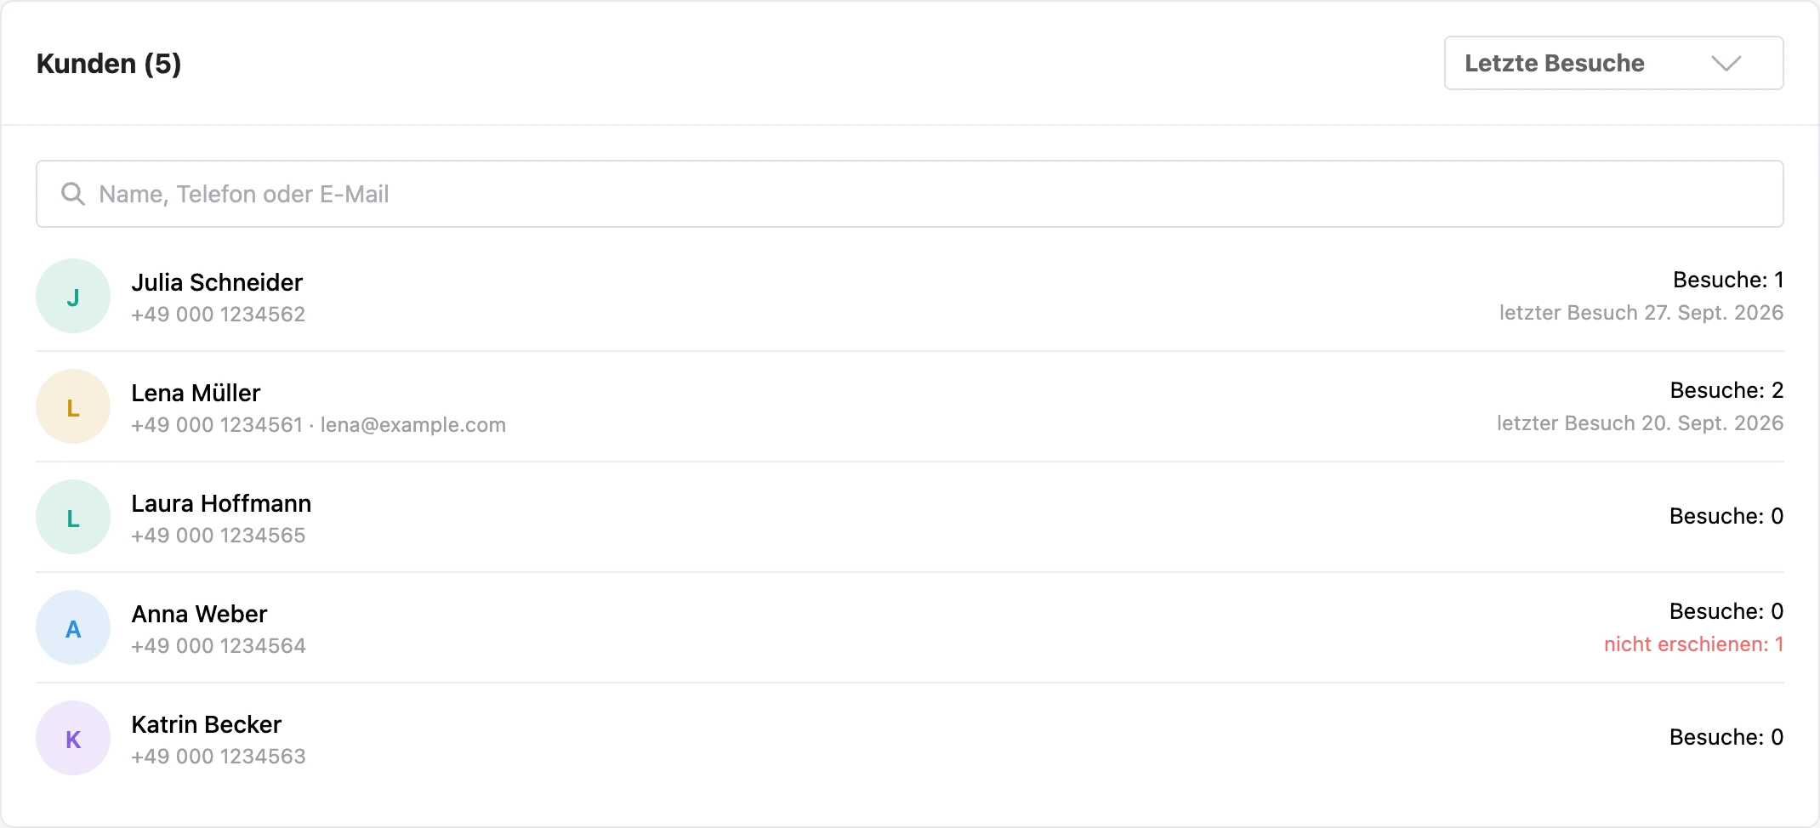Open the Julia Schneider customer name
This screenshot has height=828, width=1820.
217,282
